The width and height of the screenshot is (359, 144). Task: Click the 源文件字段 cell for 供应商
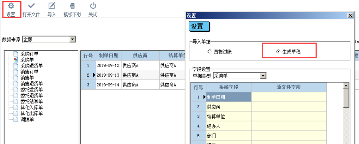pyautogui.click(x=289, y=107)
